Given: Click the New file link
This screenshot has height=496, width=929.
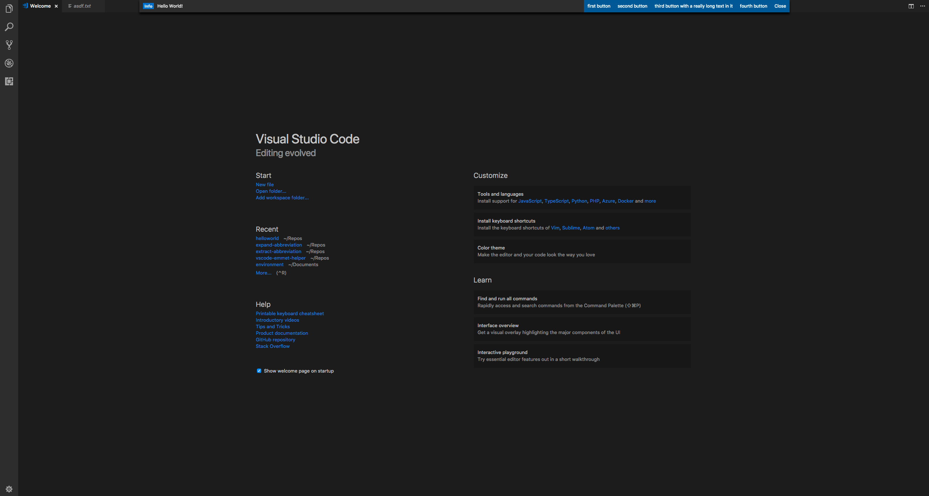Looking at the screenshot, I should point(265,184).
